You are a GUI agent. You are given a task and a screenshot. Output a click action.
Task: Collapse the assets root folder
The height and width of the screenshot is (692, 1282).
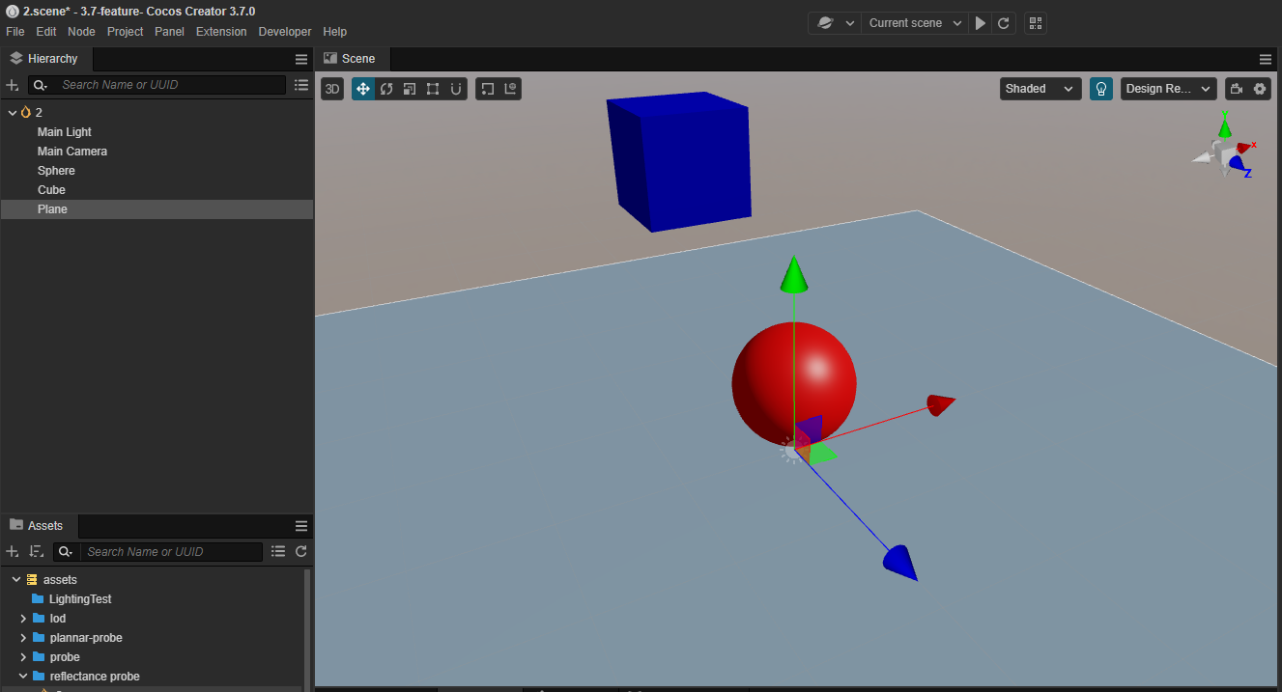16,580
